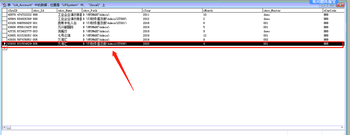Click 久海汇 in the account 006 row
This screenshot has height=135, width=350.
(63, 44)
